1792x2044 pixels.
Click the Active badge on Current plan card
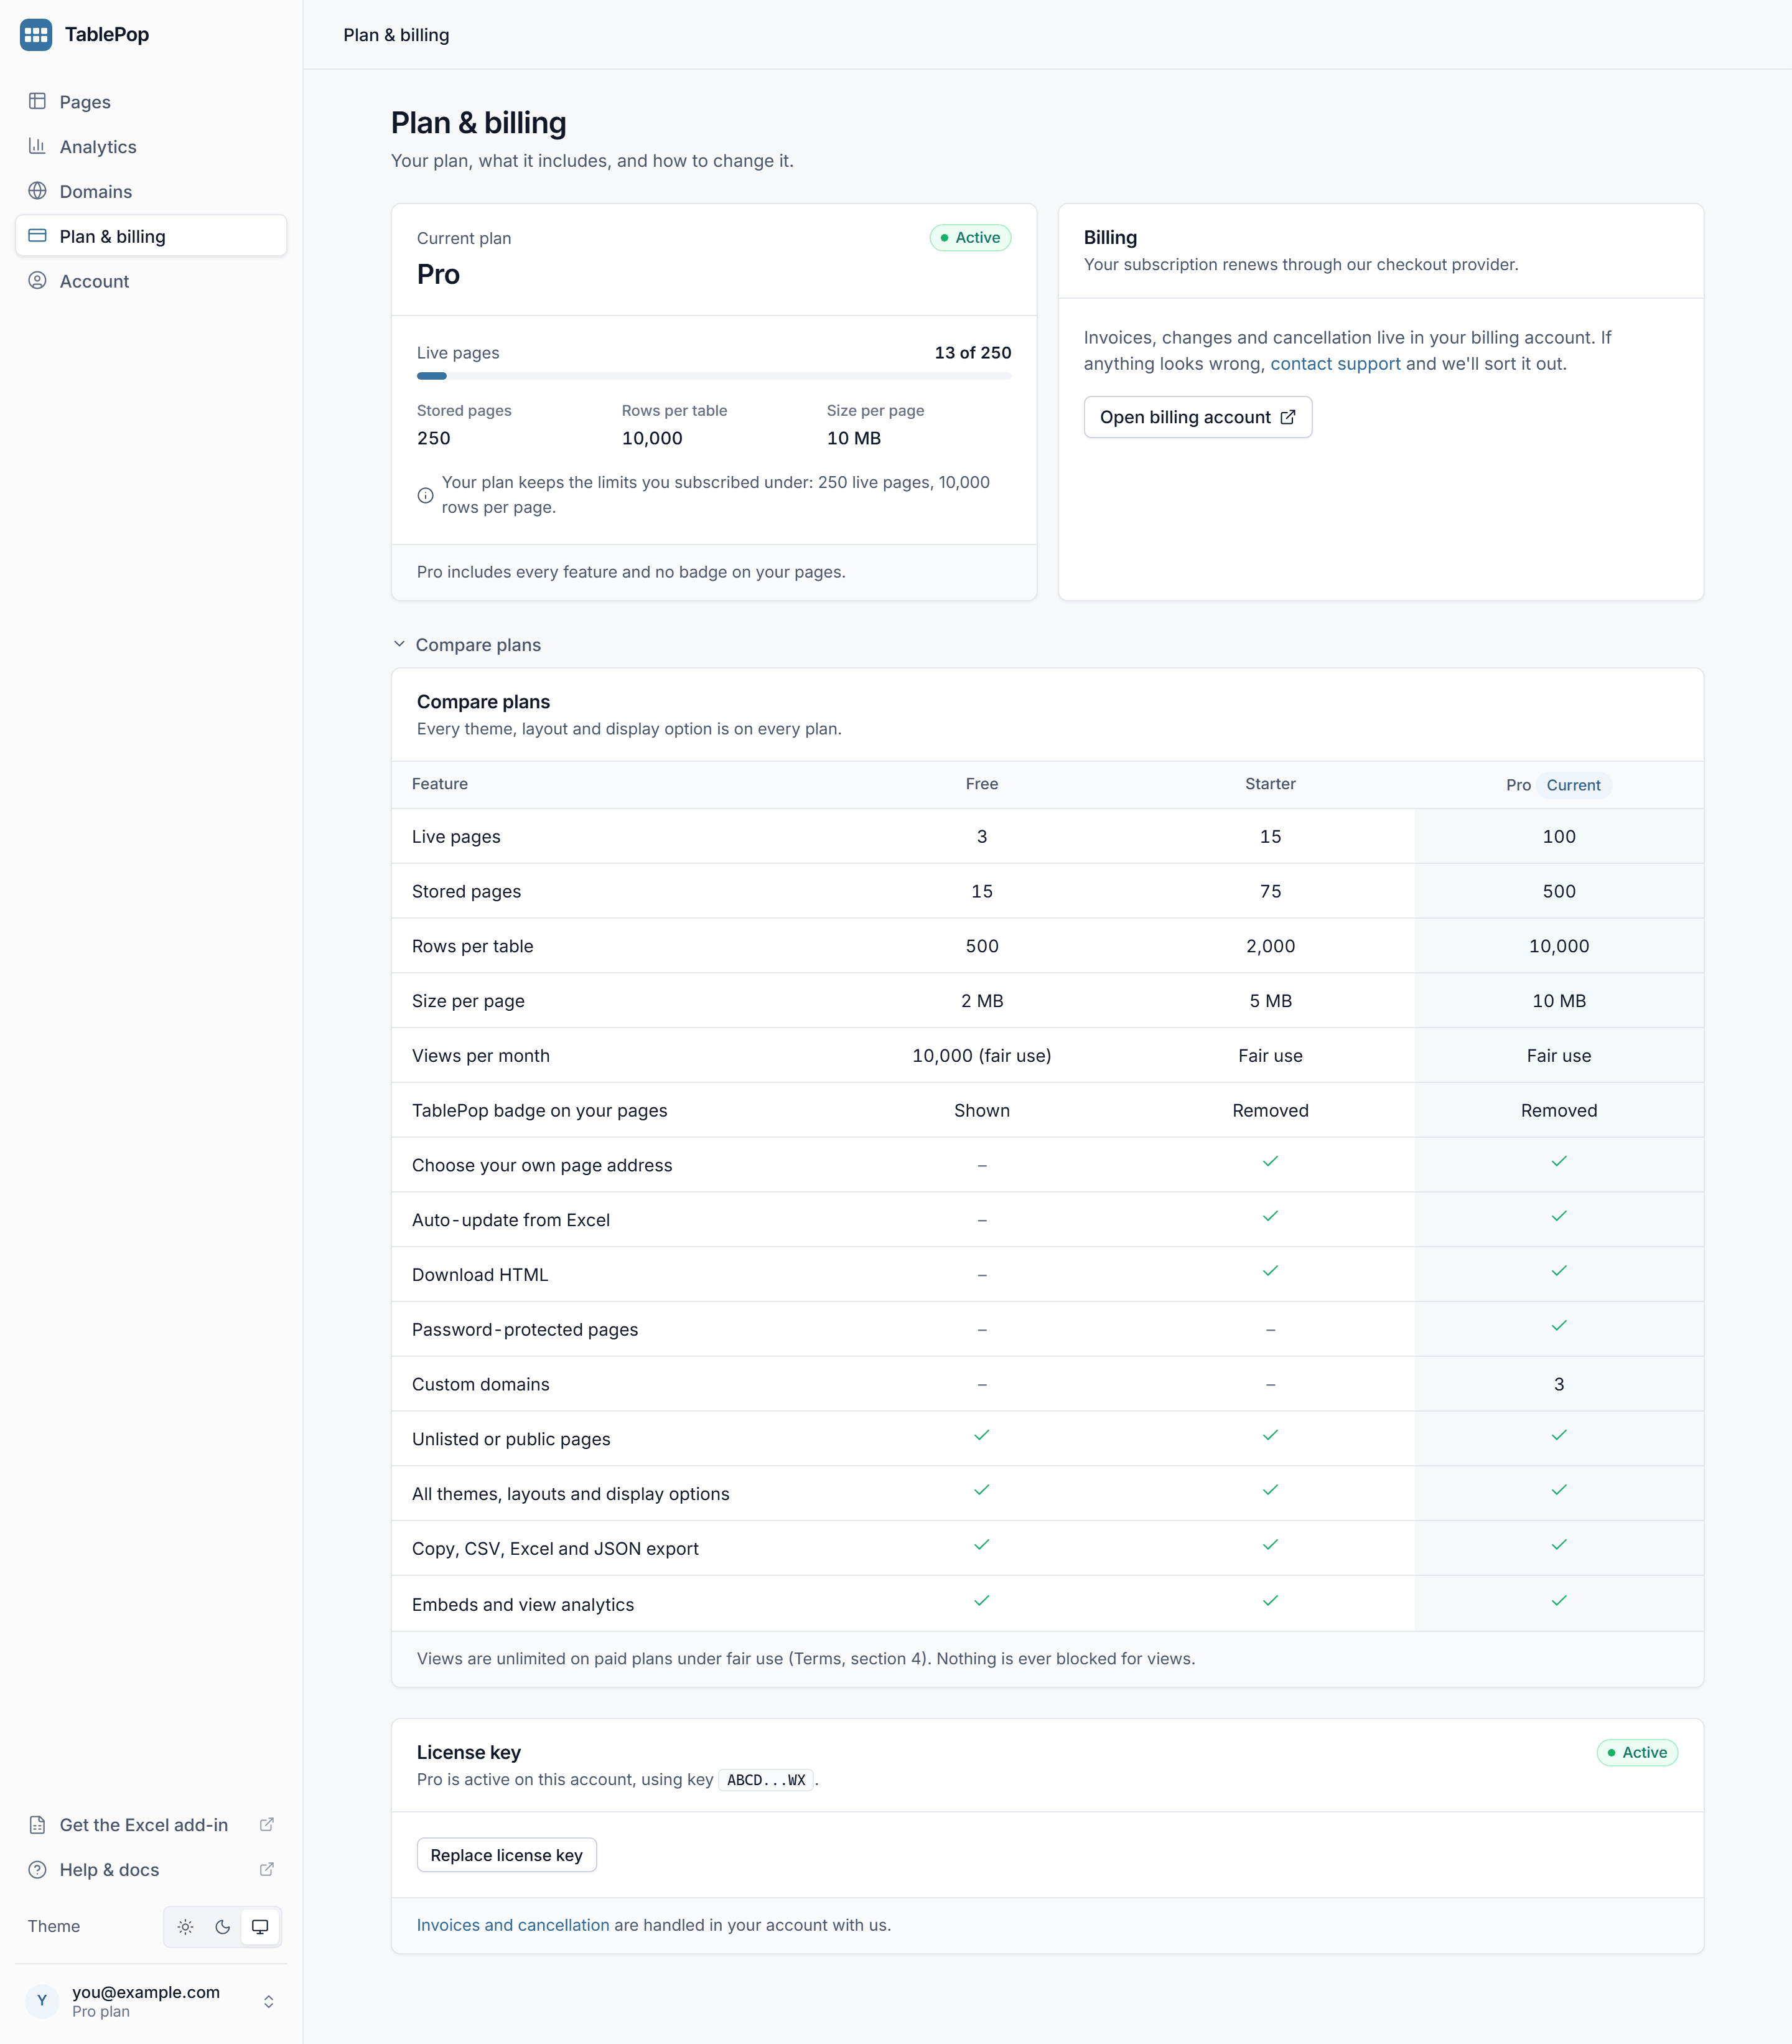tap(971, 238)
